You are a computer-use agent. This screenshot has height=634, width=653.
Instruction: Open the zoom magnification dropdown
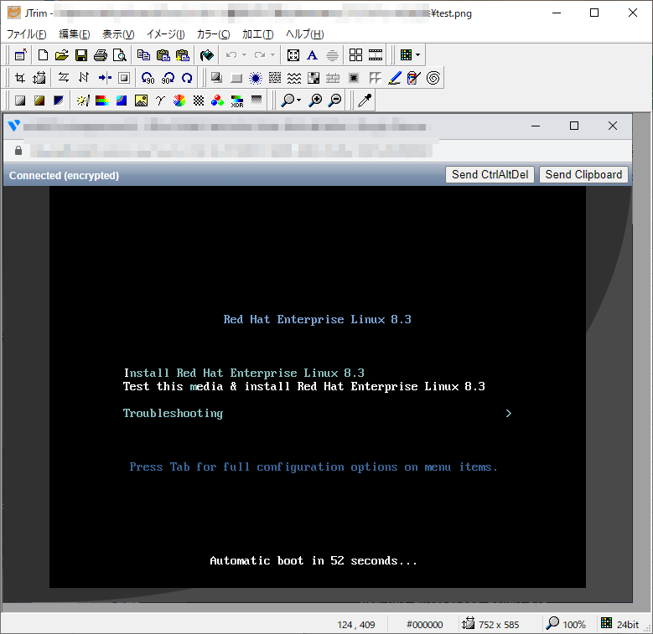pyautogui.click(x=299, y=101)
